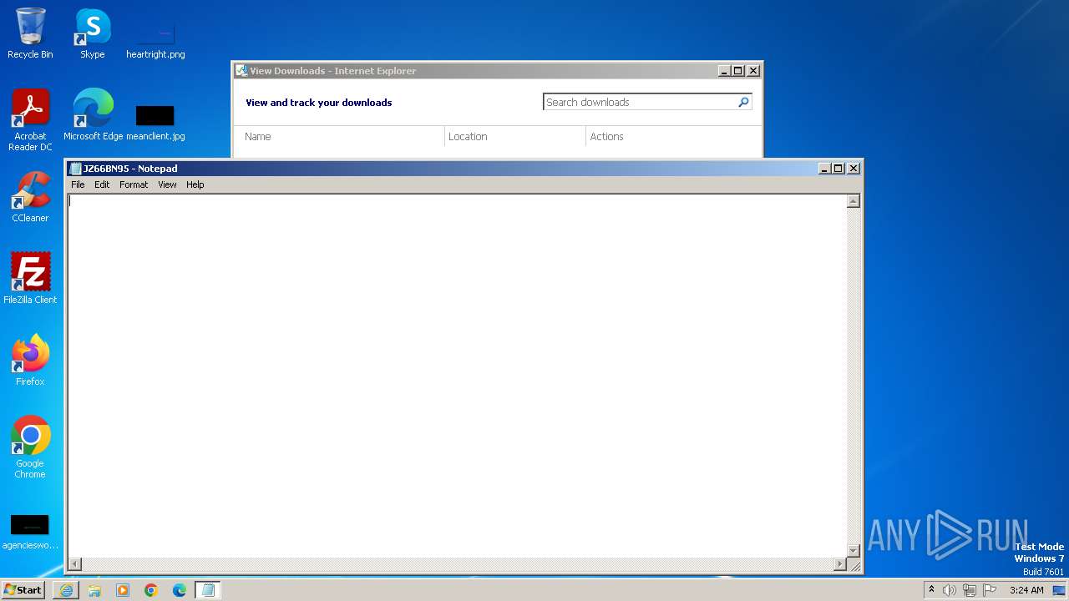This screenshot has height=601, width=1069.
Task: Open the network tray icon
Action: pos(969,590)
